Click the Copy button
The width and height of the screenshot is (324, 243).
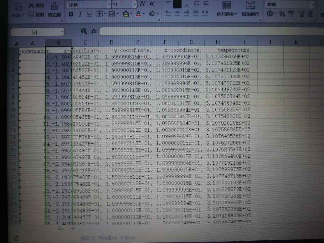pyautogui.click(x=36, y=14)
